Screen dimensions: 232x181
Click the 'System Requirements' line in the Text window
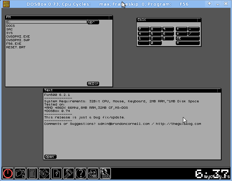click(x=121, y=101)
